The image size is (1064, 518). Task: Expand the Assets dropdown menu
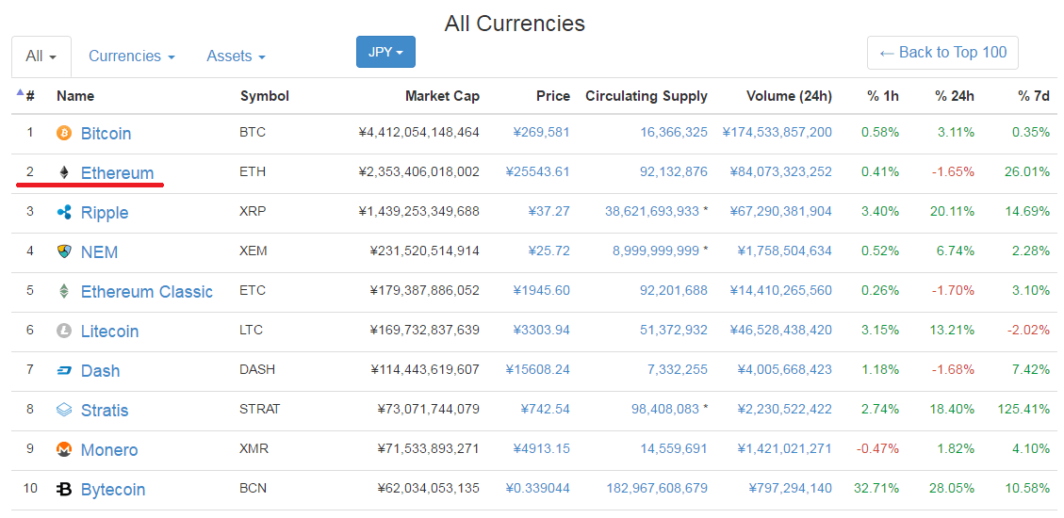236,57
